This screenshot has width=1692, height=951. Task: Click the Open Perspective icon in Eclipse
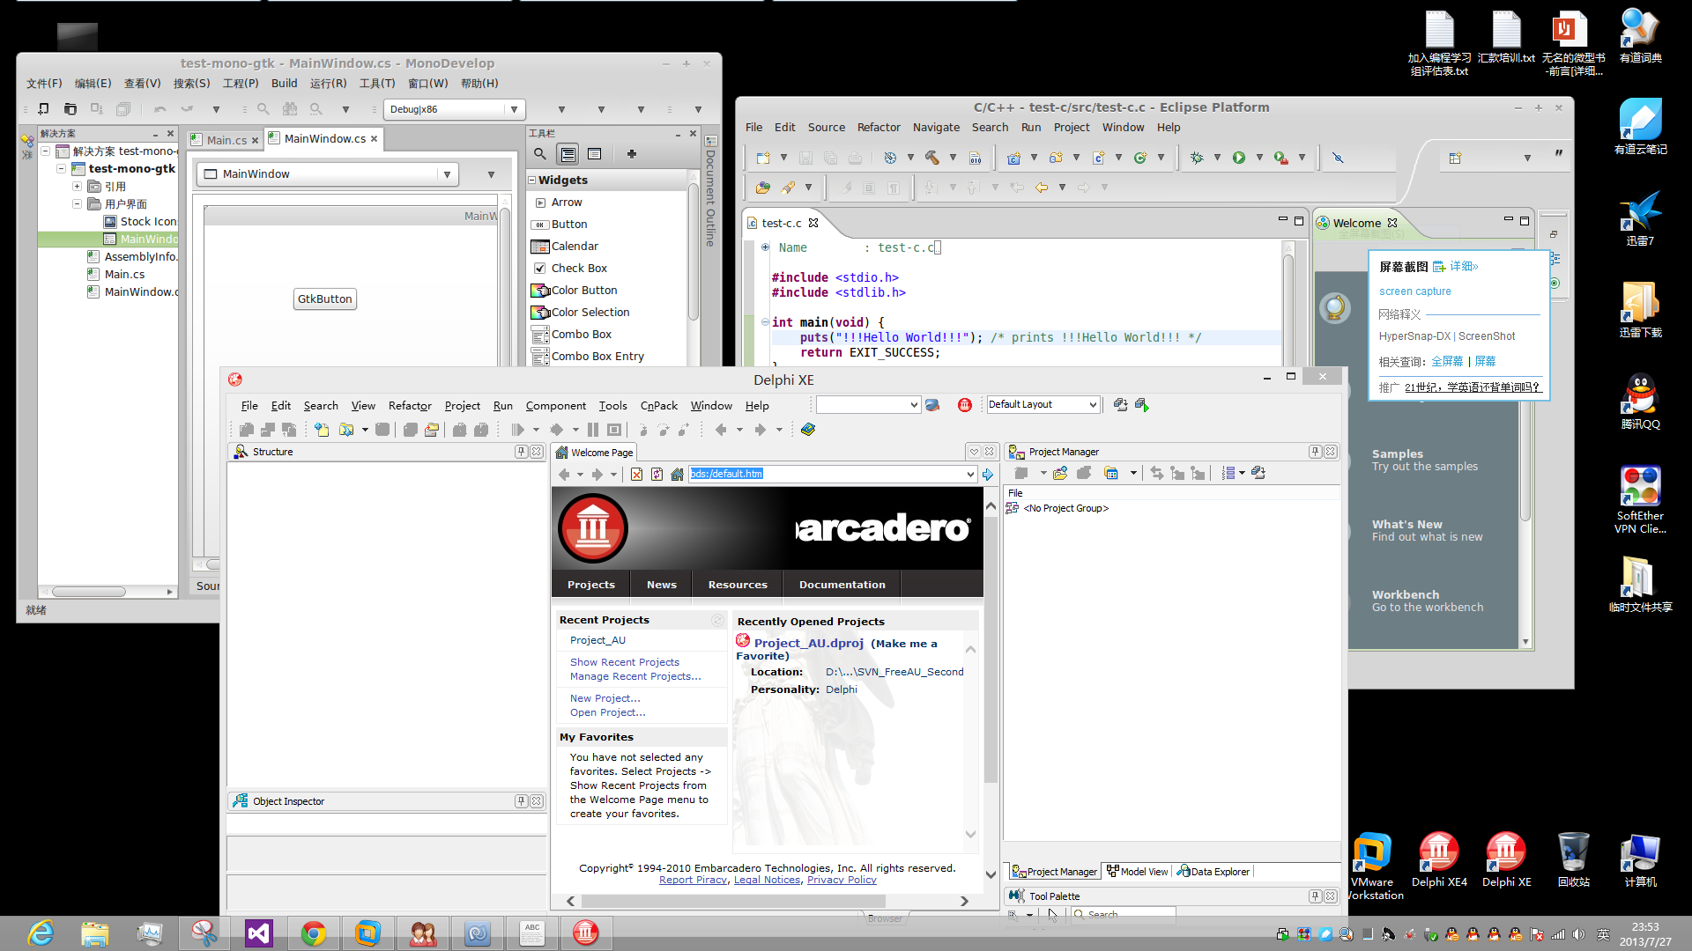coord(1455,158)
